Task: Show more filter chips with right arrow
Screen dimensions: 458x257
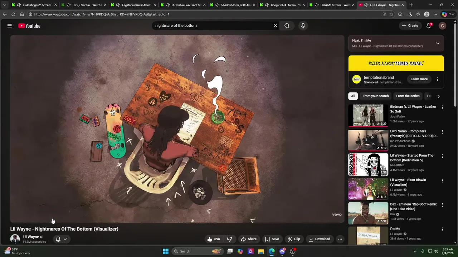Action: (x=438, y=96)
